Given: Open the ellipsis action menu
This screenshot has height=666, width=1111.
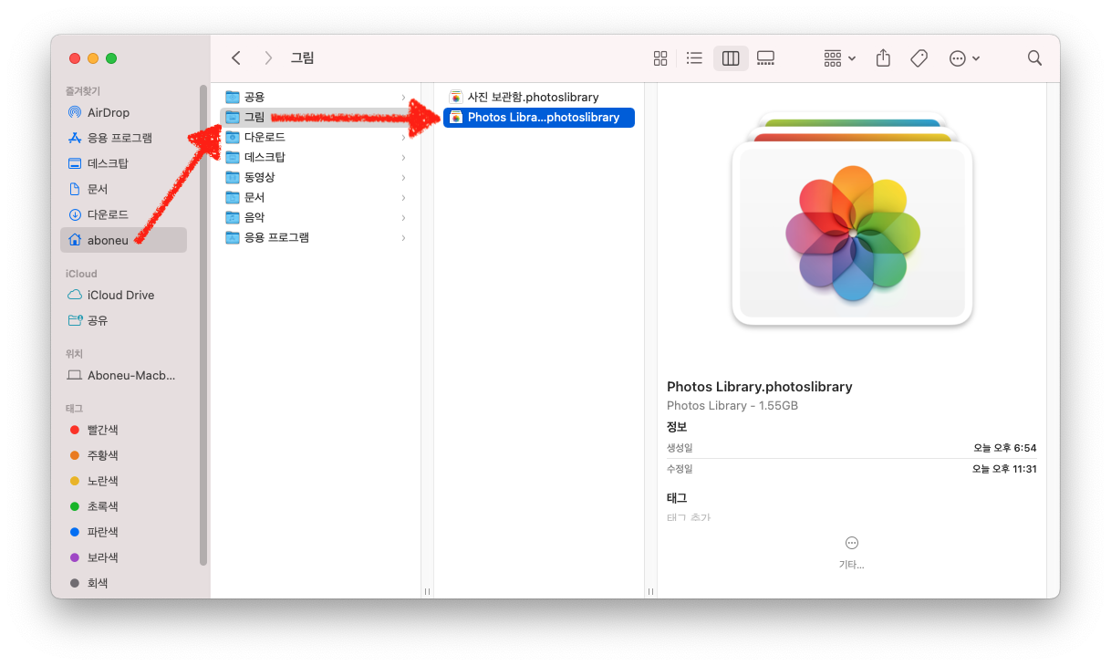Looking at the screenshot, I should [x=964, y=58].
